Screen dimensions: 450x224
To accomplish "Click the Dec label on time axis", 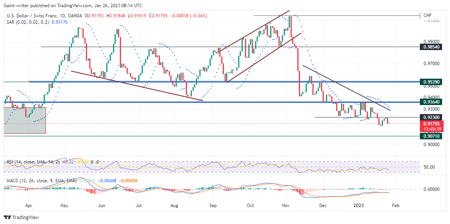I will (x=323, y=206).
